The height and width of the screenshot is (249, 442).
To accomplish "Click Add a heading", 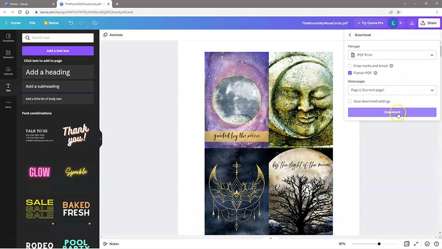I will coord(58,72).
